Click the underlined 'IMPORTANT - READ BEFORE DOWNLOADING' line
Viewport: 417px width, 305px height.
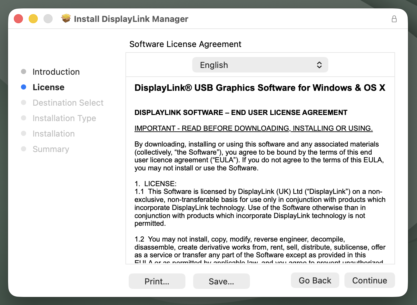pyautogui.click(x=253, y=128)
